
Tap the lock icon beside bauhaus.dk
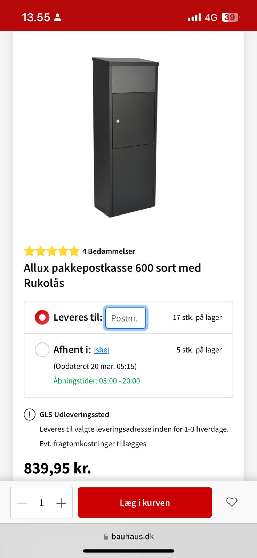106,537
